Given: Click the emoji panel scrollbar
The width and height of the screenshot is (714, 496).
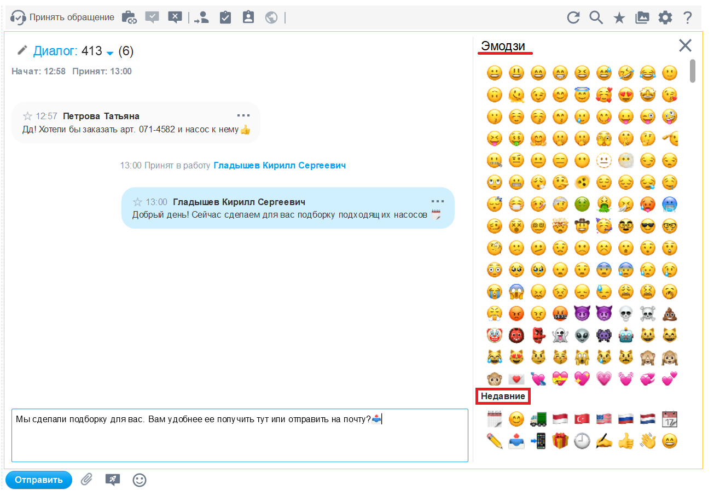Looking at the screenshot, I should (693, 71).
